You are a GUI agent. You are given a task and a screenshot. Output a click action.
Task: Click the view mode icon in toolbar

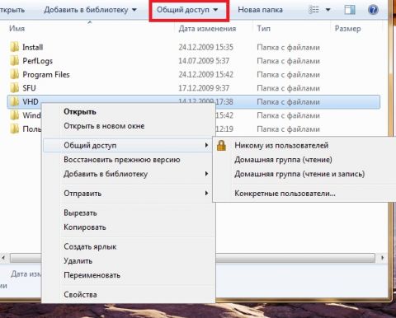(x=313, y=10)
